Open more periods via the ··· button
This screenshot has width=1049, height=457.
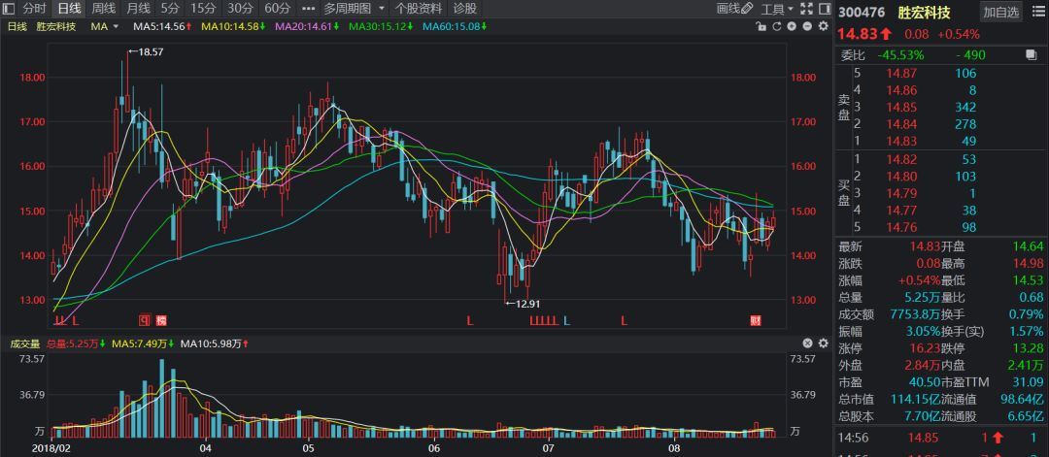(x=308, y=9)
